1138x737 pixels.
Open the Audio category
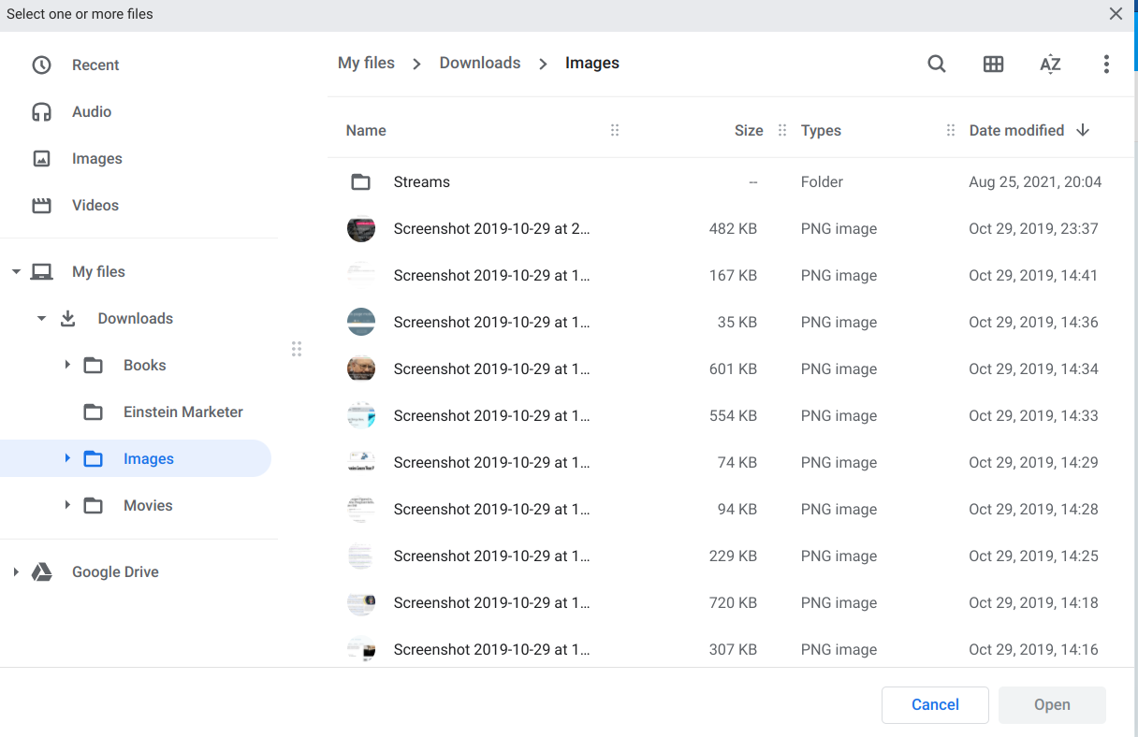(92, 111)
